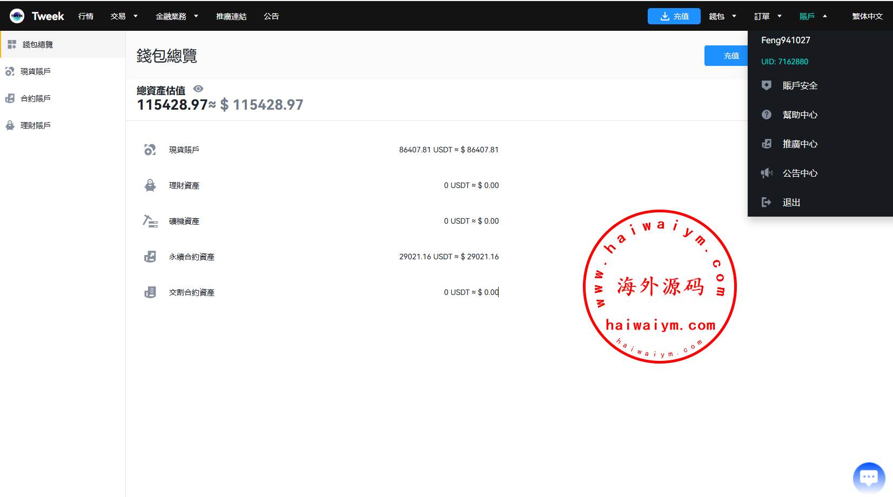Click the 現貨賬戶 row icon in asset list
This screenshot has height=497, width=893.
click(150, 150)
